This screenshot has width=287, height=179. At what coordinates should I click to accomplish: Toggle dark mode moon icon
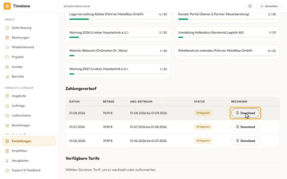pos(250,6)
